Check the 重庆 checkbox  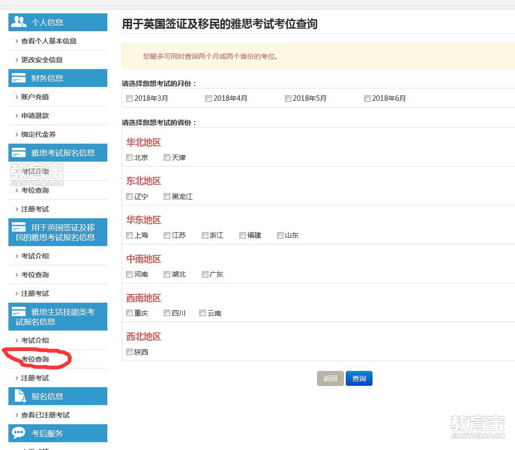[x=130, y=313]
